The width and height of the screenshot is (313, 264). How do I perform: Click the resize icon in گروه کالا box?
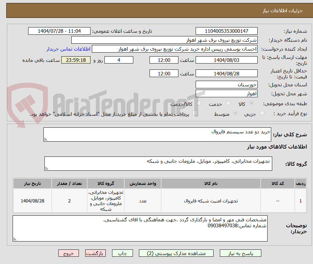coord(47,168)
